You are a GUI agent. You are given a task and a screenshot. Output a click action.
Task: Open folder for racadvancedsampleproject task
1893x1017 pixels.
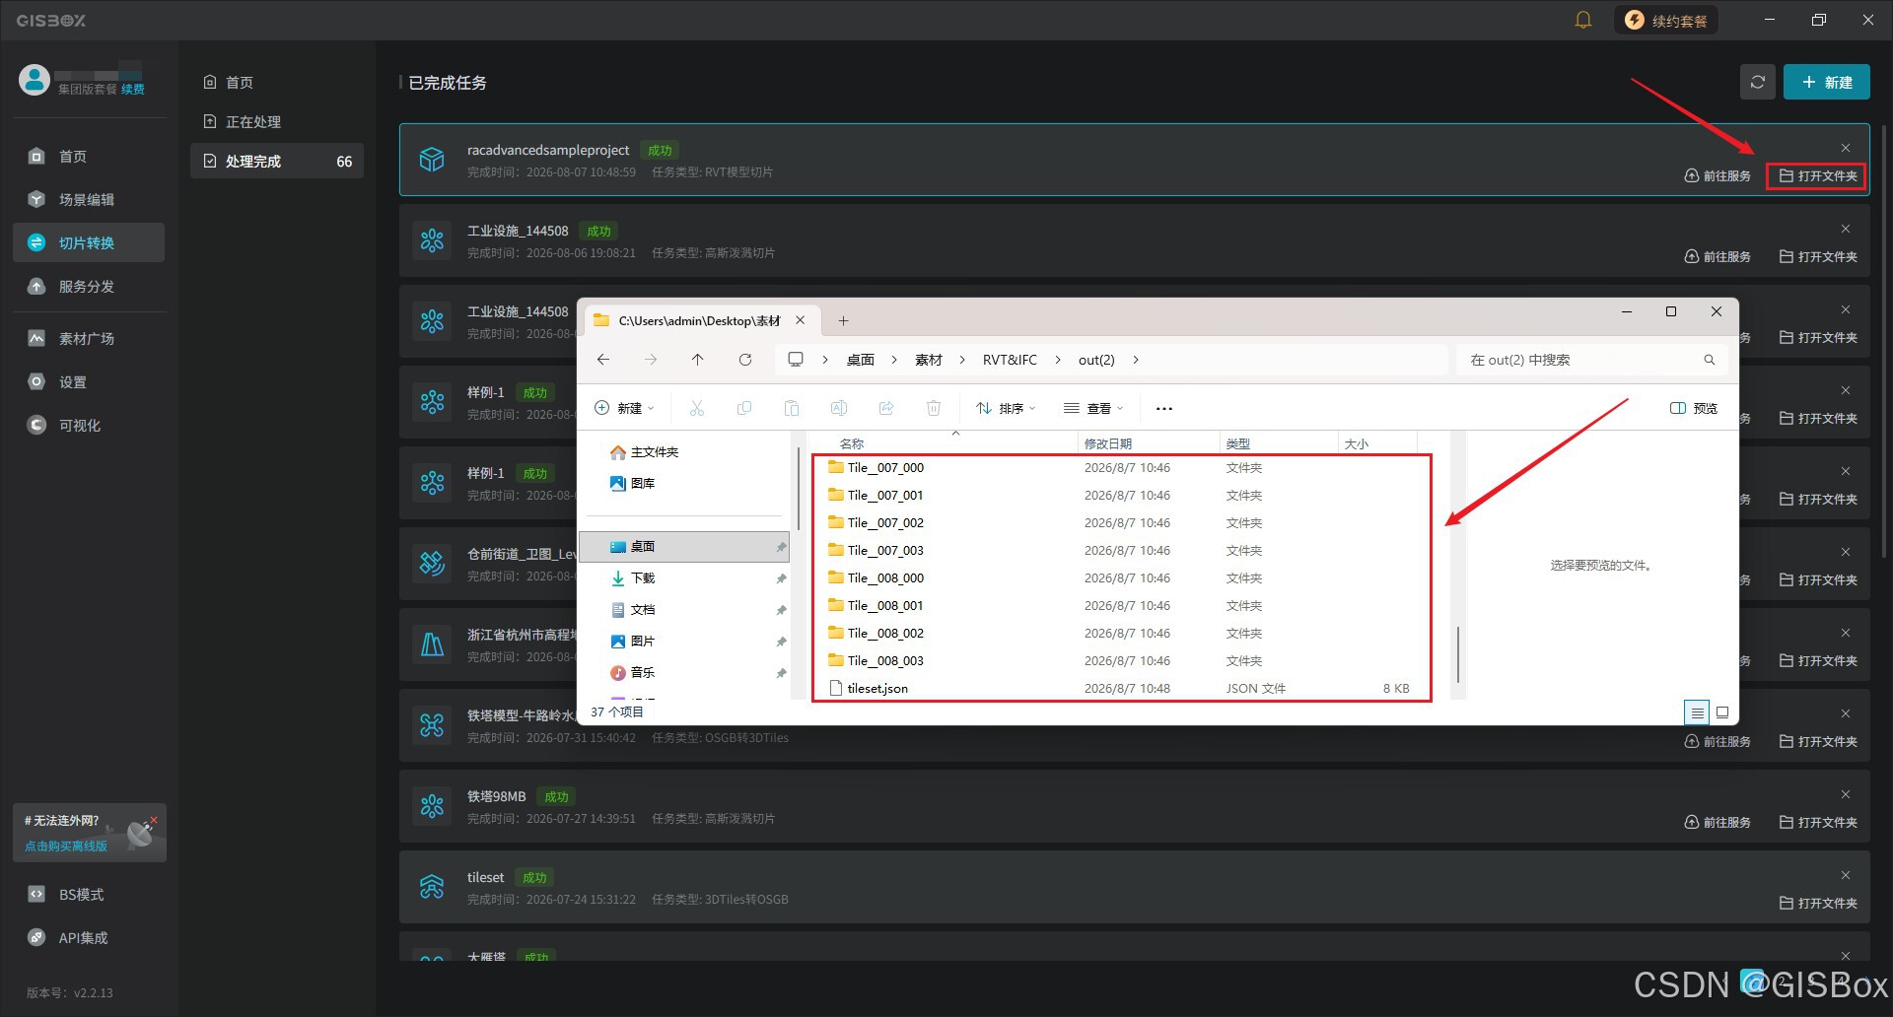tap(1817, 176)
